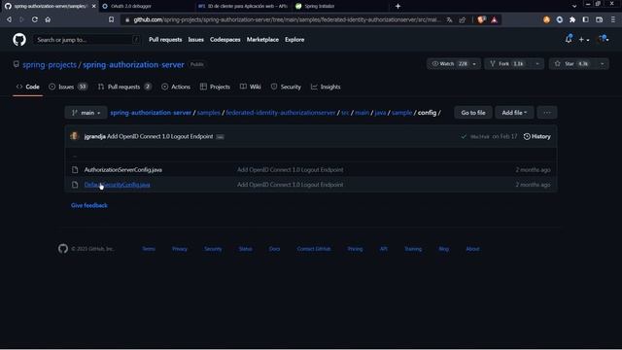Open the extensions puzzle icon
622x350 pixels.
coord(572,19)
